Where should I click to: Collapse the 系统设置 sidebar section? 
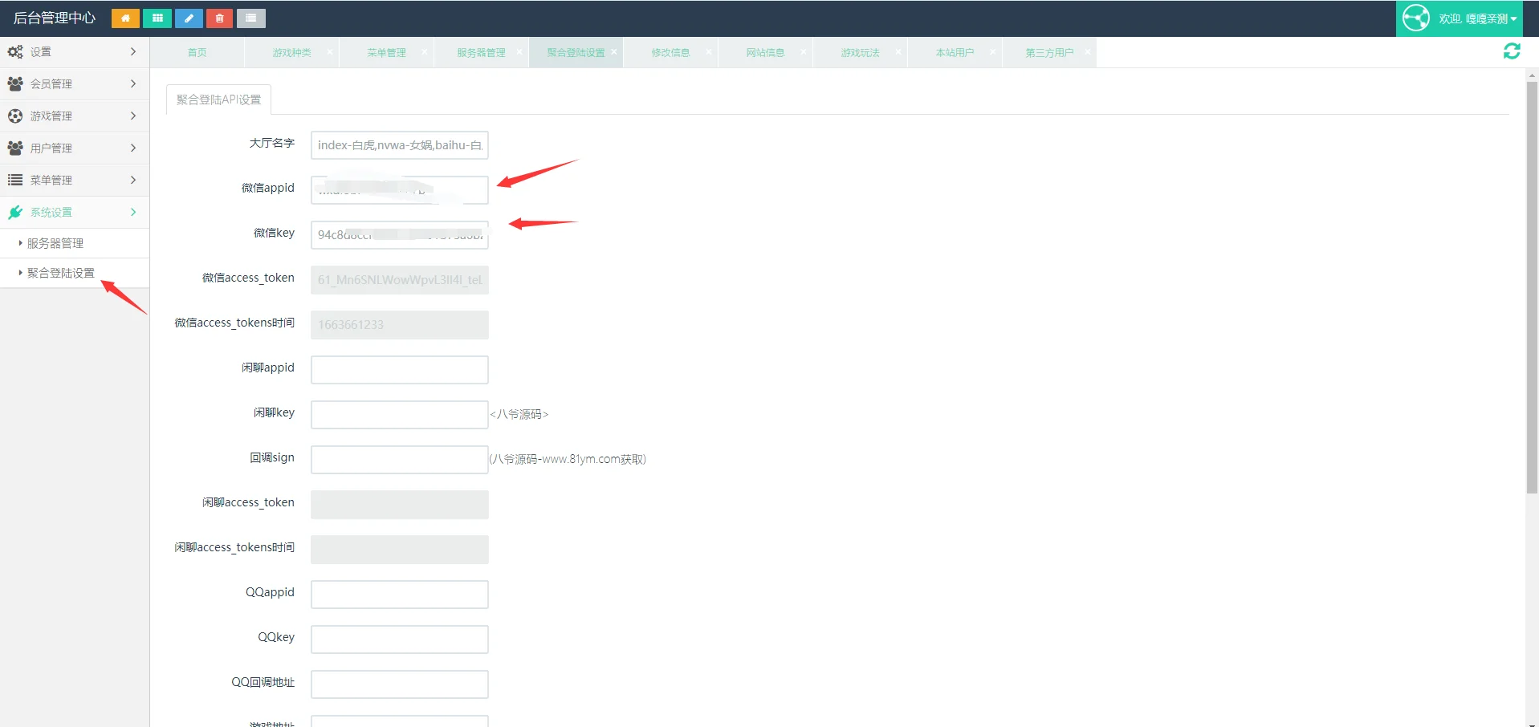click(x=74, y=212)
